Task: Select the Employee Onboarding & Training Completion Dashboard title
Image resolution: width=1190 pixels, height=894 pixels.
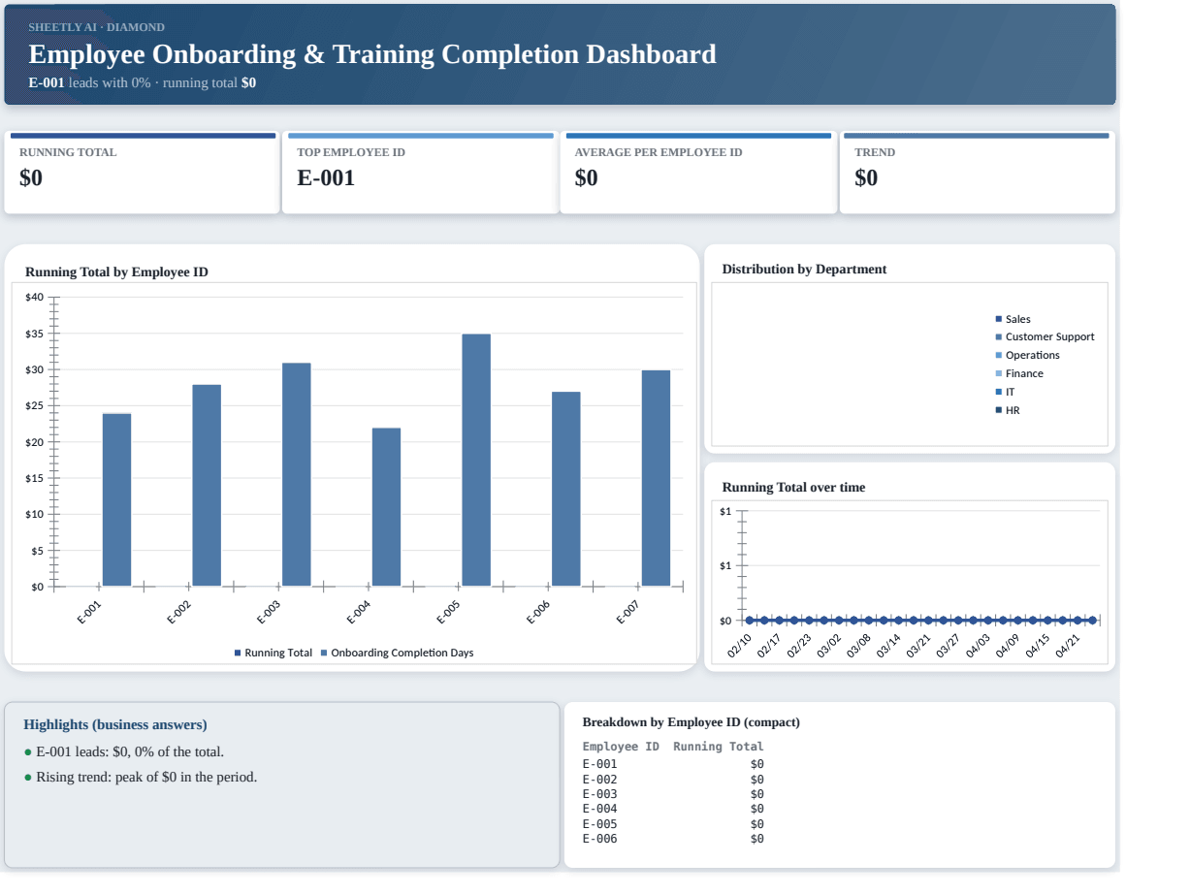Action: [x=372, y=54]
